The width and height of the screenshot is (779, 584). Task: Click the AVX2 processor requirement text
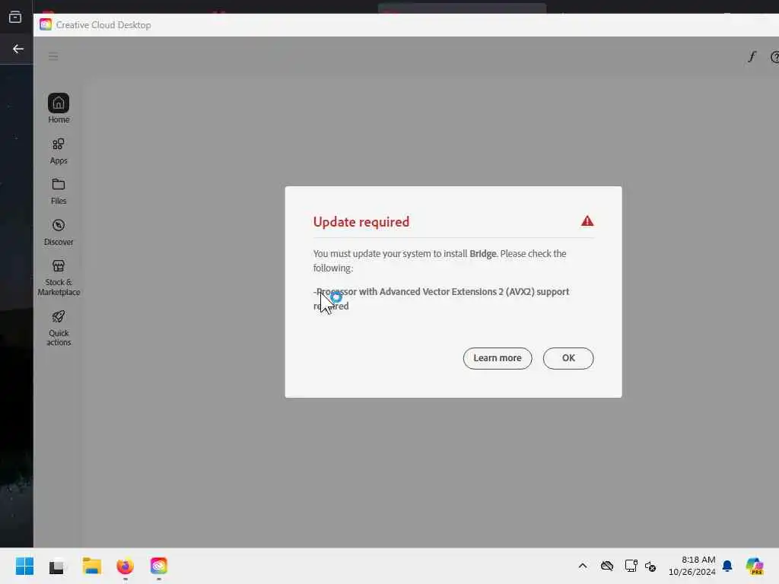click(441, 299)
